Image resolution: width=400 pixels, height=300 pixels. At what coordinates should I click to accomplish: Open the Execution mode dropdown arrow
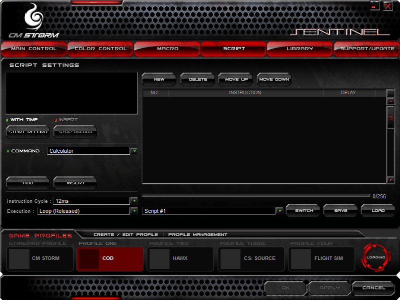[x=134, y=211]
